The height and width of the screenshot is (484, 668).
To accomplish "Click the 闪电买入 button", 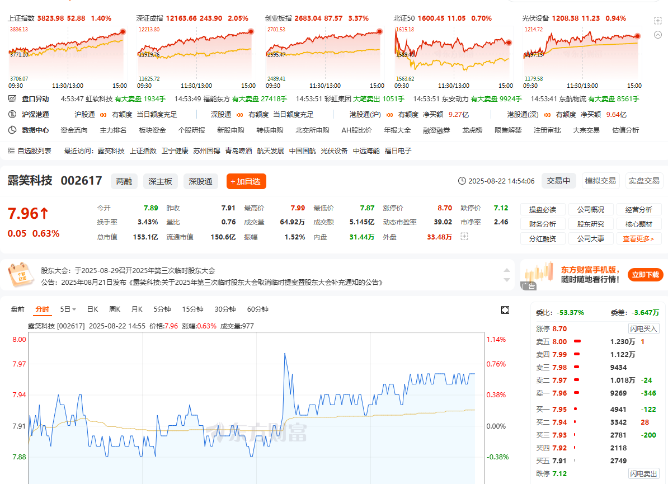I will (x=644, y=329).
